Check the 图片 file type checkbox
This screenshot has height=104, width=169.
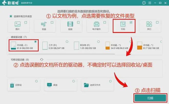[26, 22]
